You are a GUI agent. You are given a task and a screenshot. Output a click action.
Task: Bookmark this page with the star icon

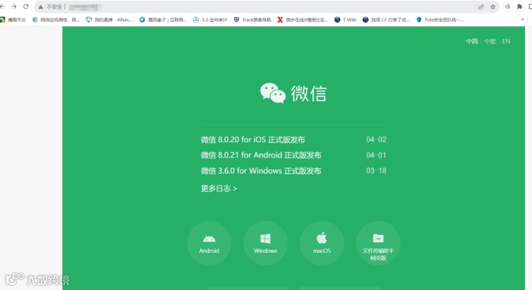tap(493, 7)
